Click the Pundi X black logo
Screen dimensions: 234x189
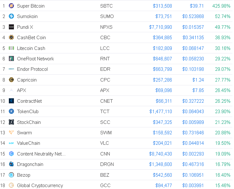tap(11, 27)
